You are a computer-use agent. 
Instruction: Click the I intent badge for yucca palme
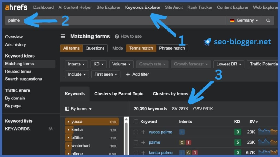(x=182, y=132)
